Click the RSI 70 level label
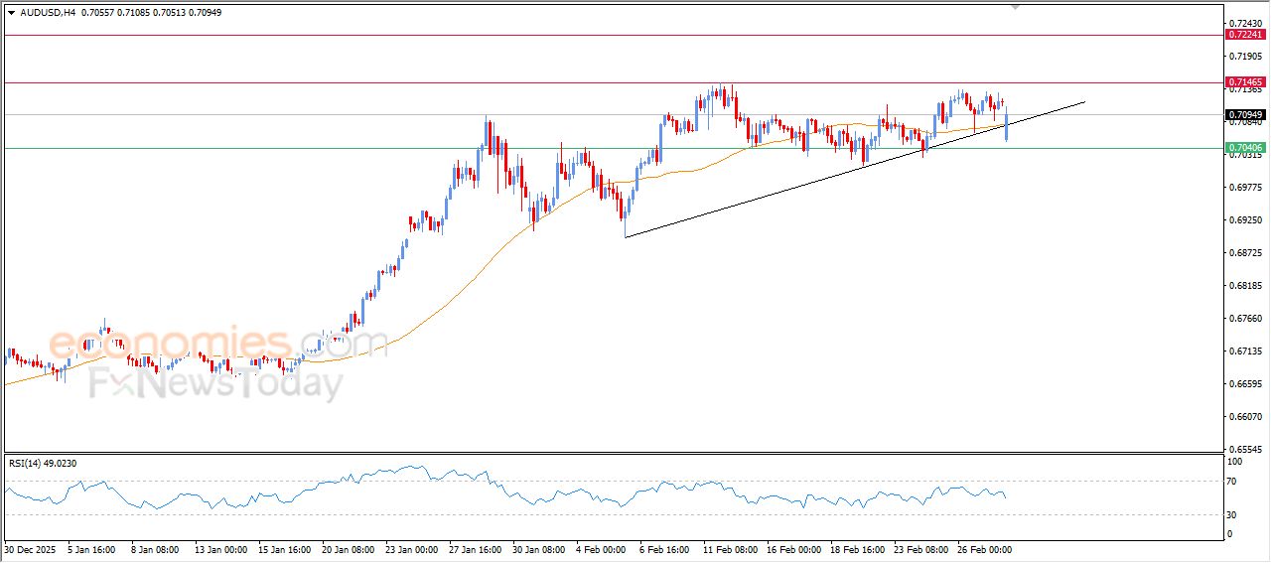 1234,482
